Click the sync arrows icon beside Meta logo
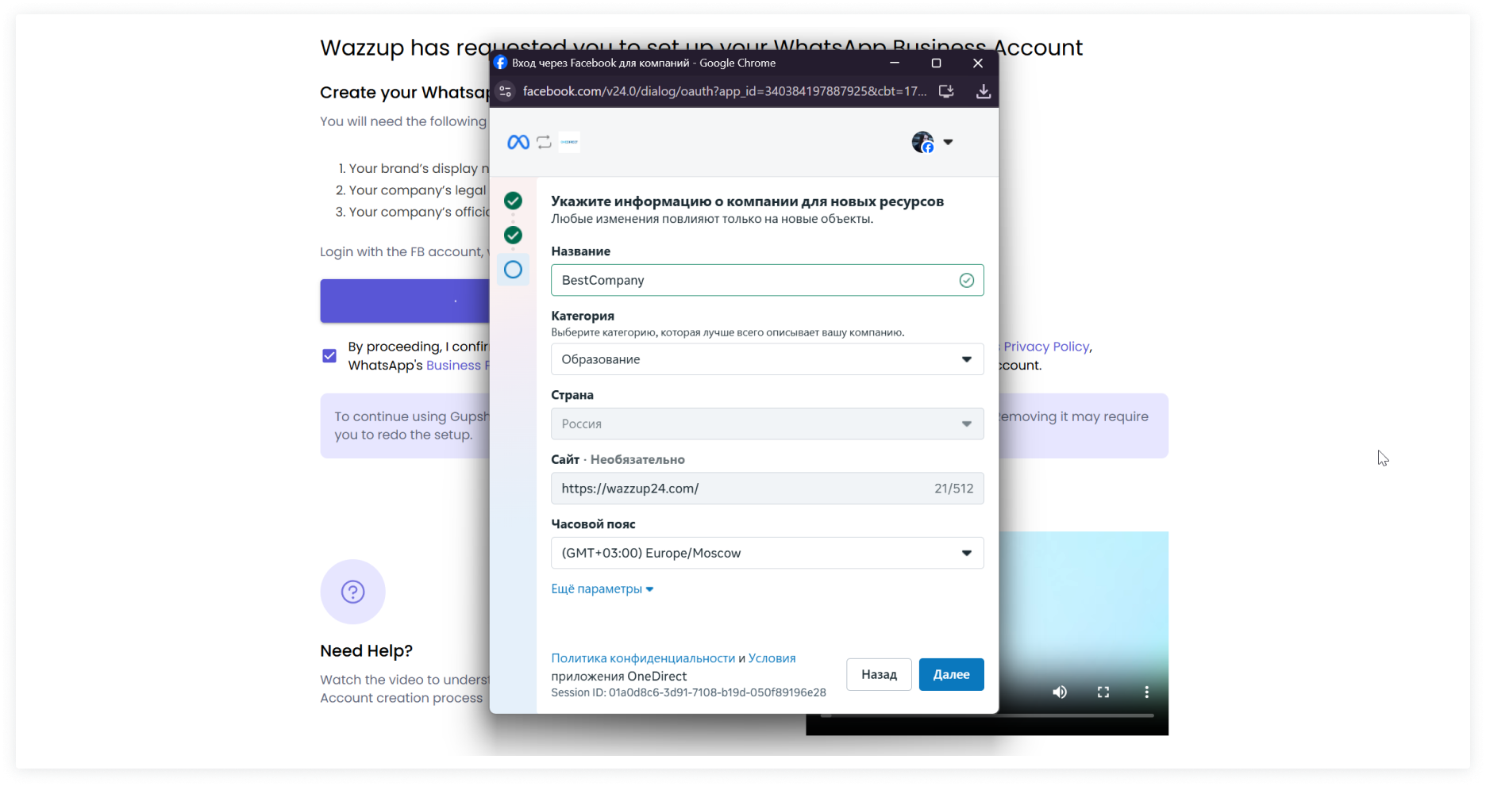This screenshot has height=786, width=1486. coord(544,142)
